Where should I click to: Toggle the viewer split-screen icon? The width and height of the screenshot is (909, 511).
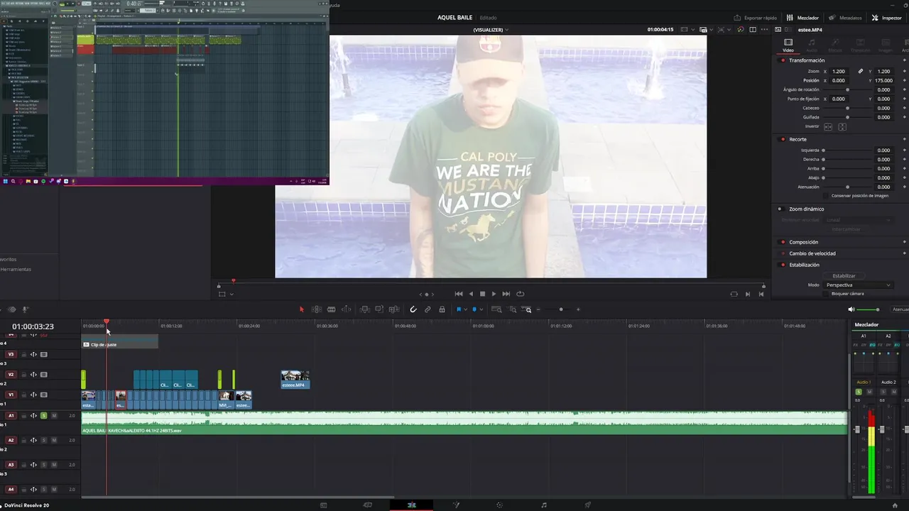753,30
